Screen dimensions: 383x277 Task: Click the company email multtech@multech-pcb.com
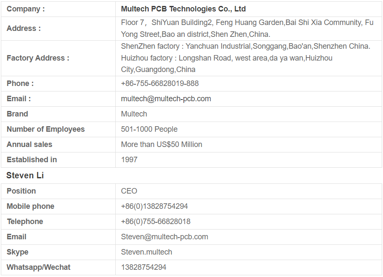point(166,99)
